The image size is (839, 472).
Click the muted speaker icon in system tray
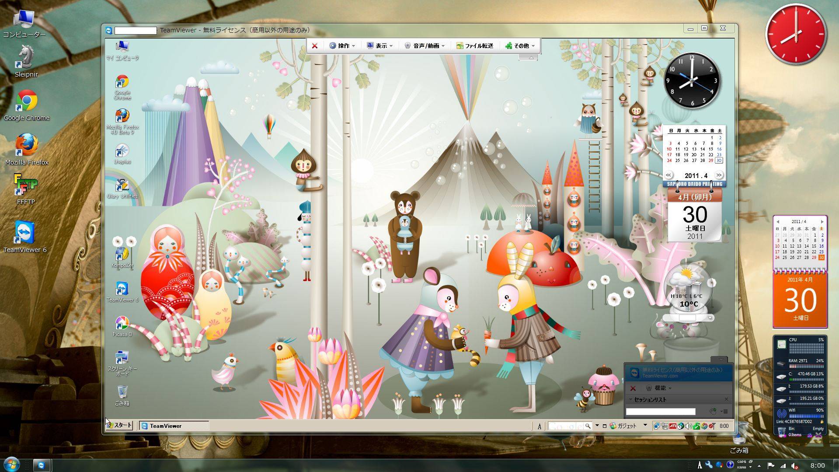click(794, 466)
